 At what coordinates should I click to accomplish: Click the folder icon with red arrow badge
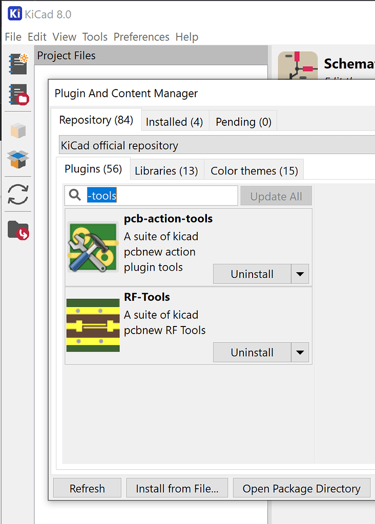click(18, 230)
